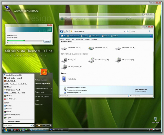Select Medium Icons view in toolbar

point(73,36)
